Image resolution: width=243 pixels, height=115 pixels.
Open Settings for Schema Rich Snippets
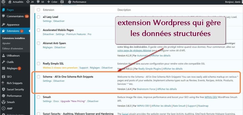click(x=47, y=81)
